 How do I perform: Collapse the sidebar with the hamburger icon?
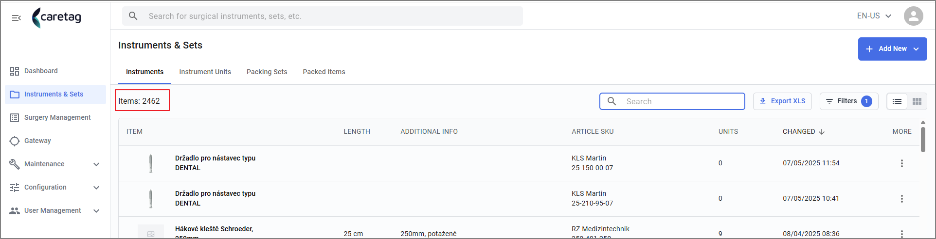click(16, 17)
